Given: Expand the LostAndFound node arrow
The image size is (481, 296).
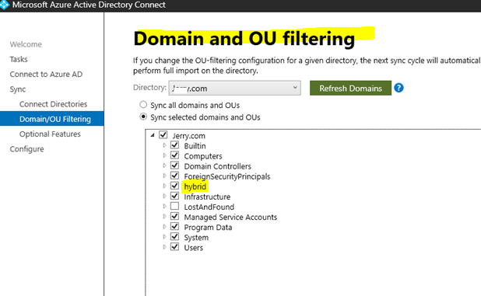Looking at the screenshot, I should tap(164, 207).
